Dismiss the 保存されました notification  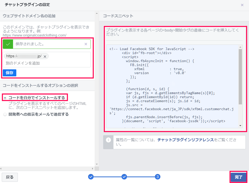click(x=86, y=44)
